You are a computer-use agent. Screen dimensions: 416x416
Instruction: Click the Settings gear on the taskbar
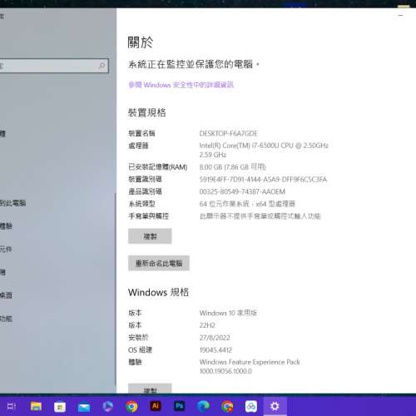[275, 407]
